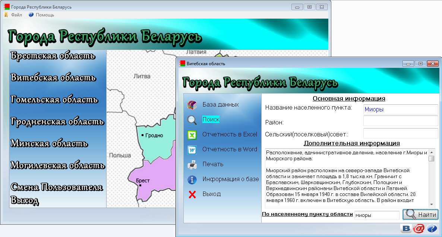Click the green Excel icon

[x=192, y=135]
